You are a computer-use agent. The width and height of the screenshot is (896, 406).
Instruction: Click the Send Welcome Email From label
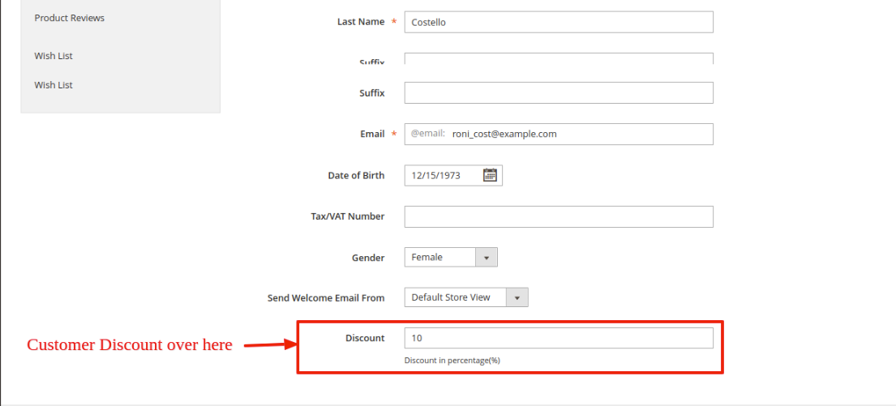[326, 297]
